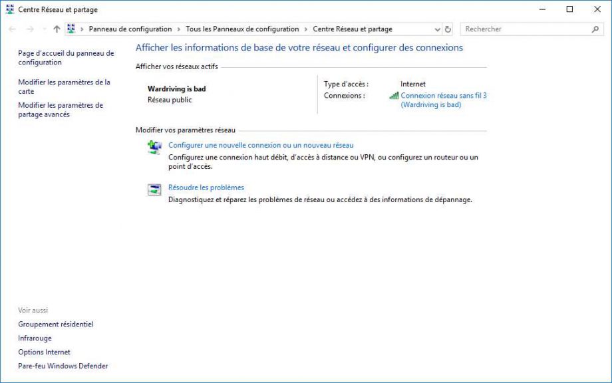Click the magnifier icon in the Rechercher box
This screenshot has width=612, height=383.
595,29
